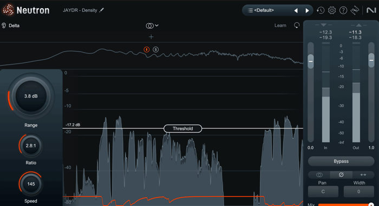Click the -11.3 output peak reading
Screen dimensions: 379x206
[355, 32]
